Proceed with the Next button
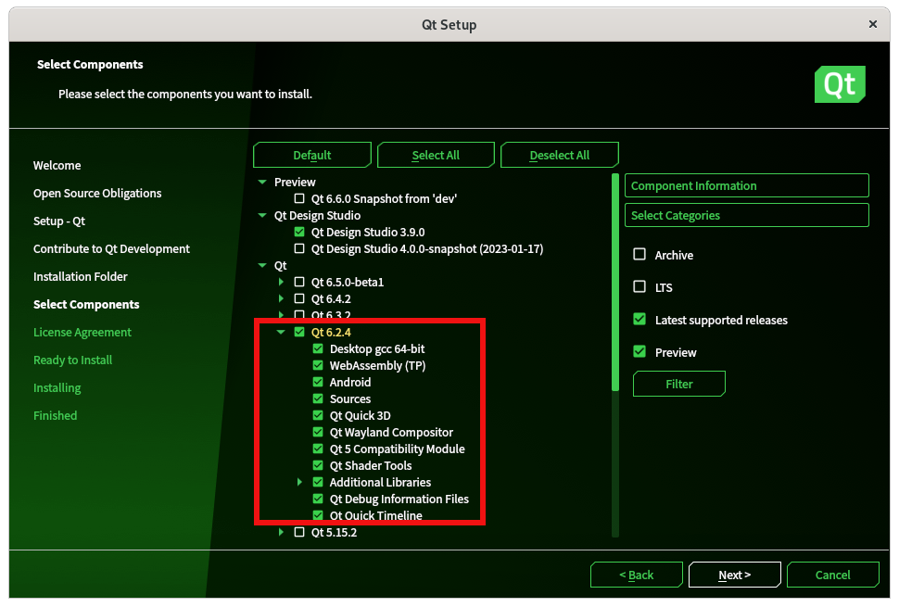The height and width of the screenshot is (607, 899). click(734, 575)
